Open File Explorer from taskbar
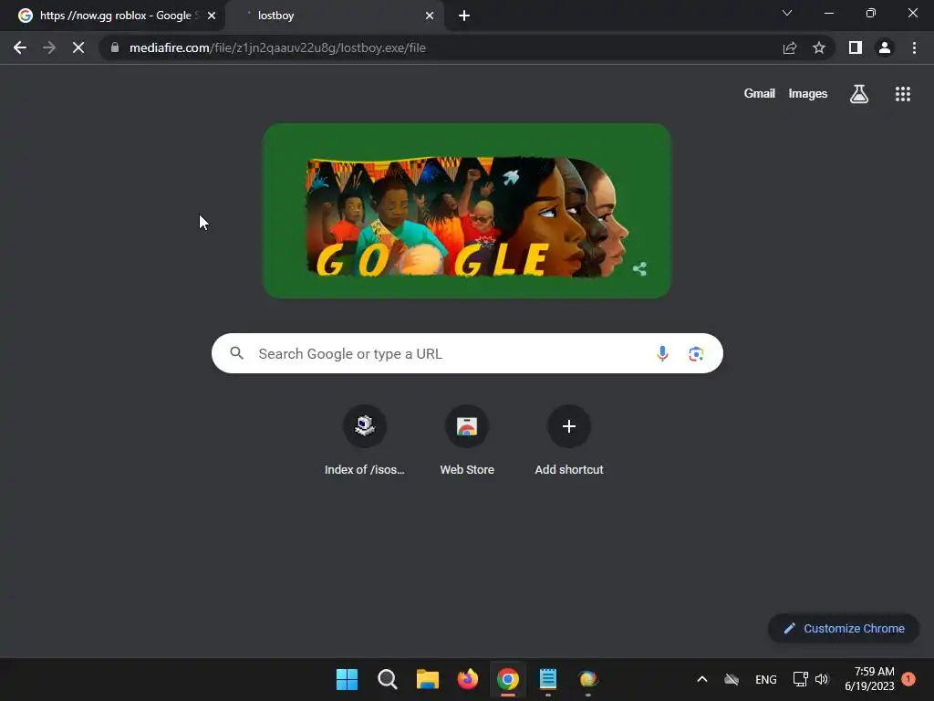The image size is (934, 701). point(427,679)
